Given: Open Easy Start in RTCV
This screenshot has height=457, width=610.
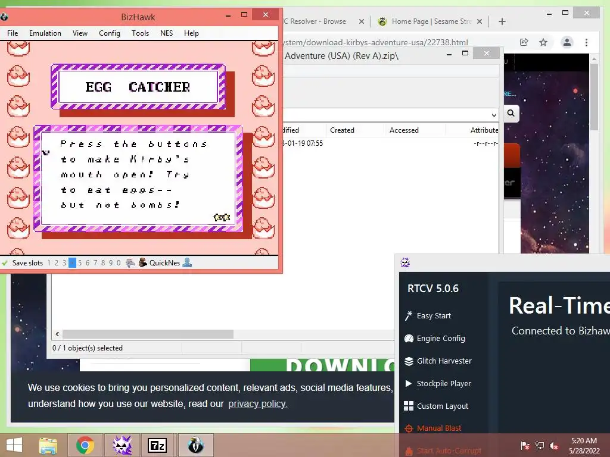Looking at the screenshot, I should point(434,316).
